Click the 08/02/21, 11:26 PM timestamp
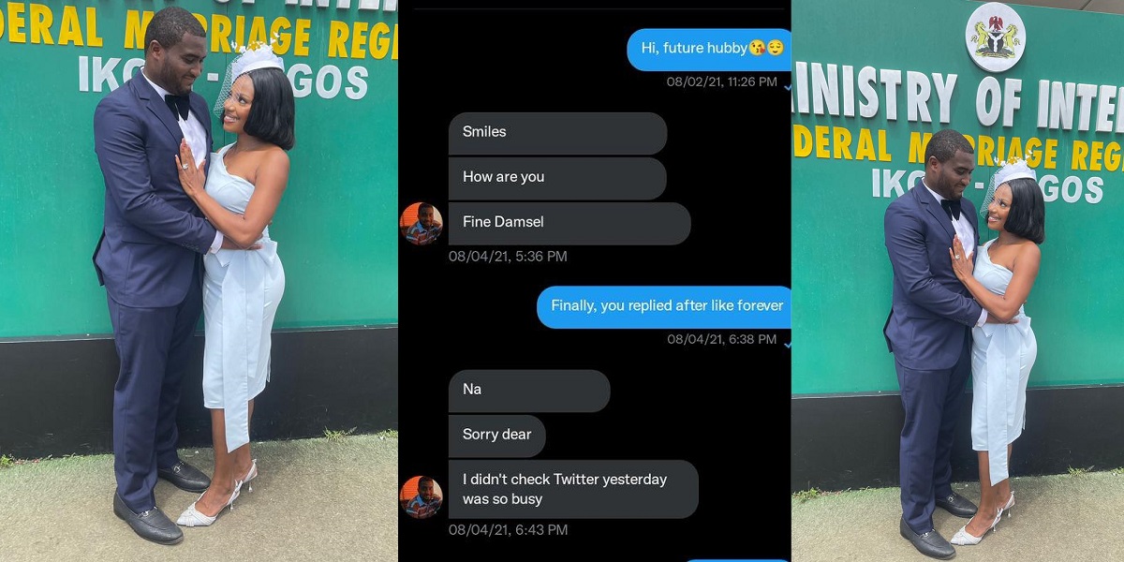 pyautogui.click(x=721, y=82)
